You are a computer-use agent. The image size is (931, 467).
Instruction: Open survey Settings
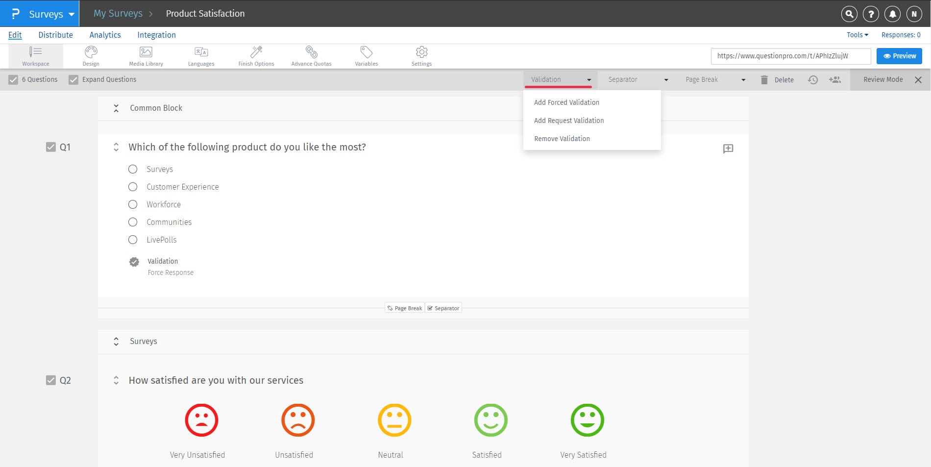tap(421, 55)
